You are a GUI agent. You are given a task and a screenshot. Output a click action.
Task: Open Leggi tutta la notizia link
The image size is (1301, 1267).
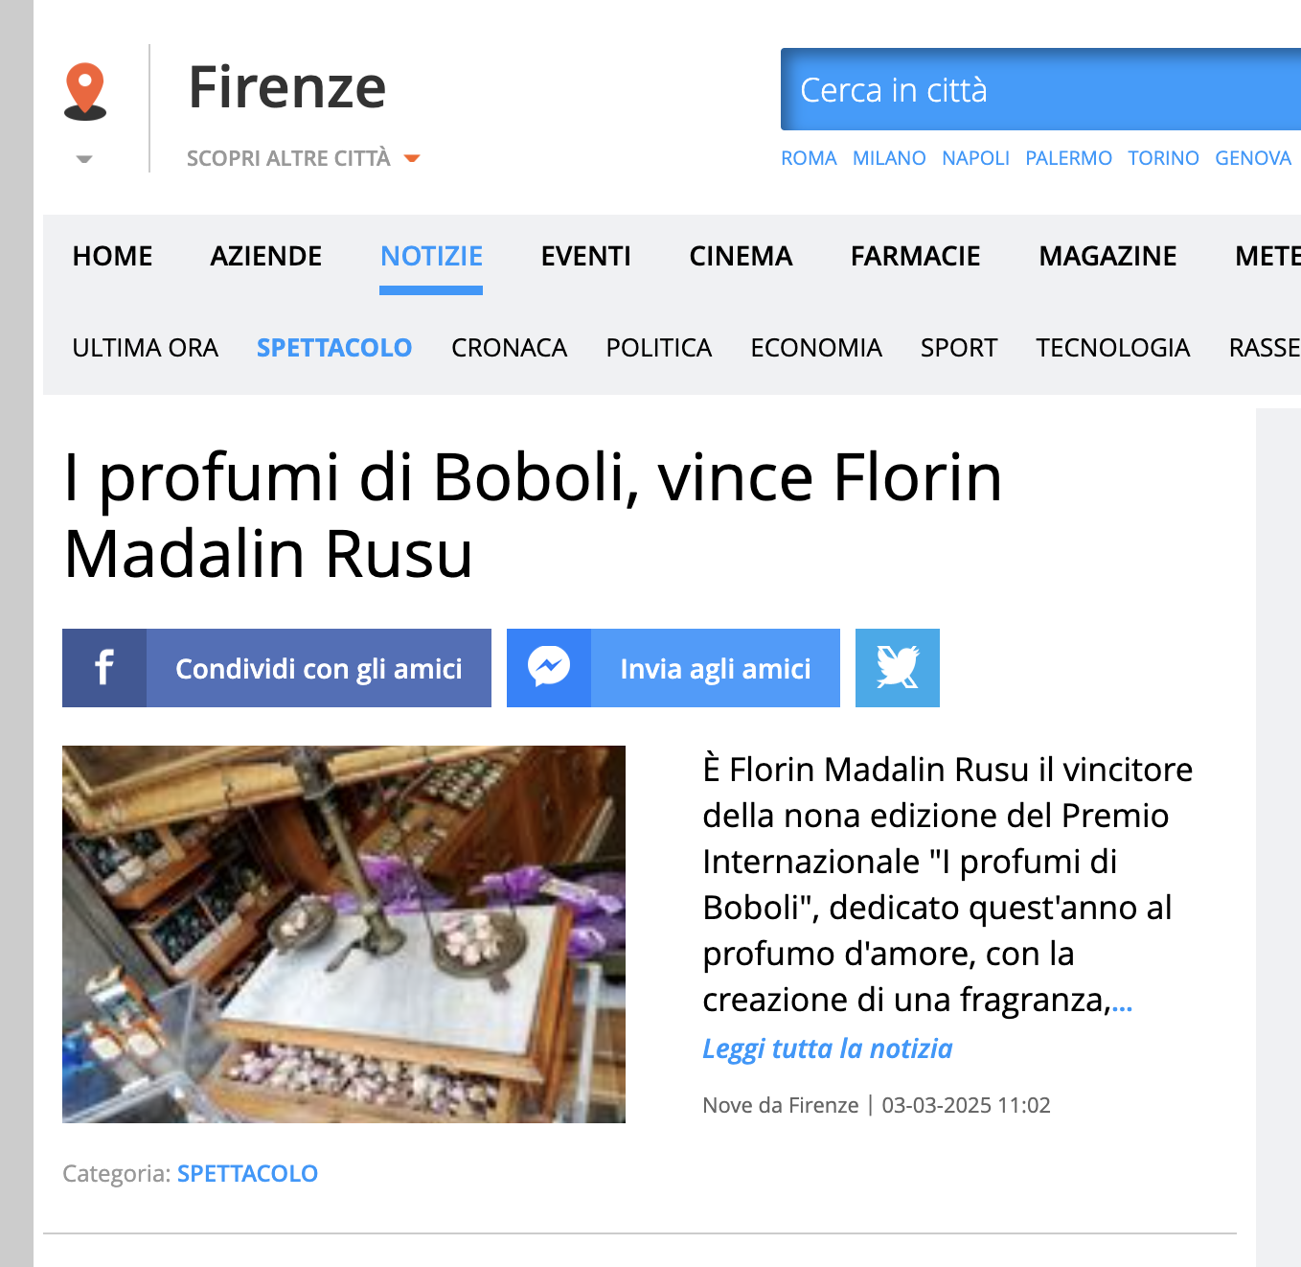827,1048
